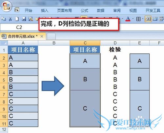Open the 视图 ribbon tab

[x=133, y=10]
